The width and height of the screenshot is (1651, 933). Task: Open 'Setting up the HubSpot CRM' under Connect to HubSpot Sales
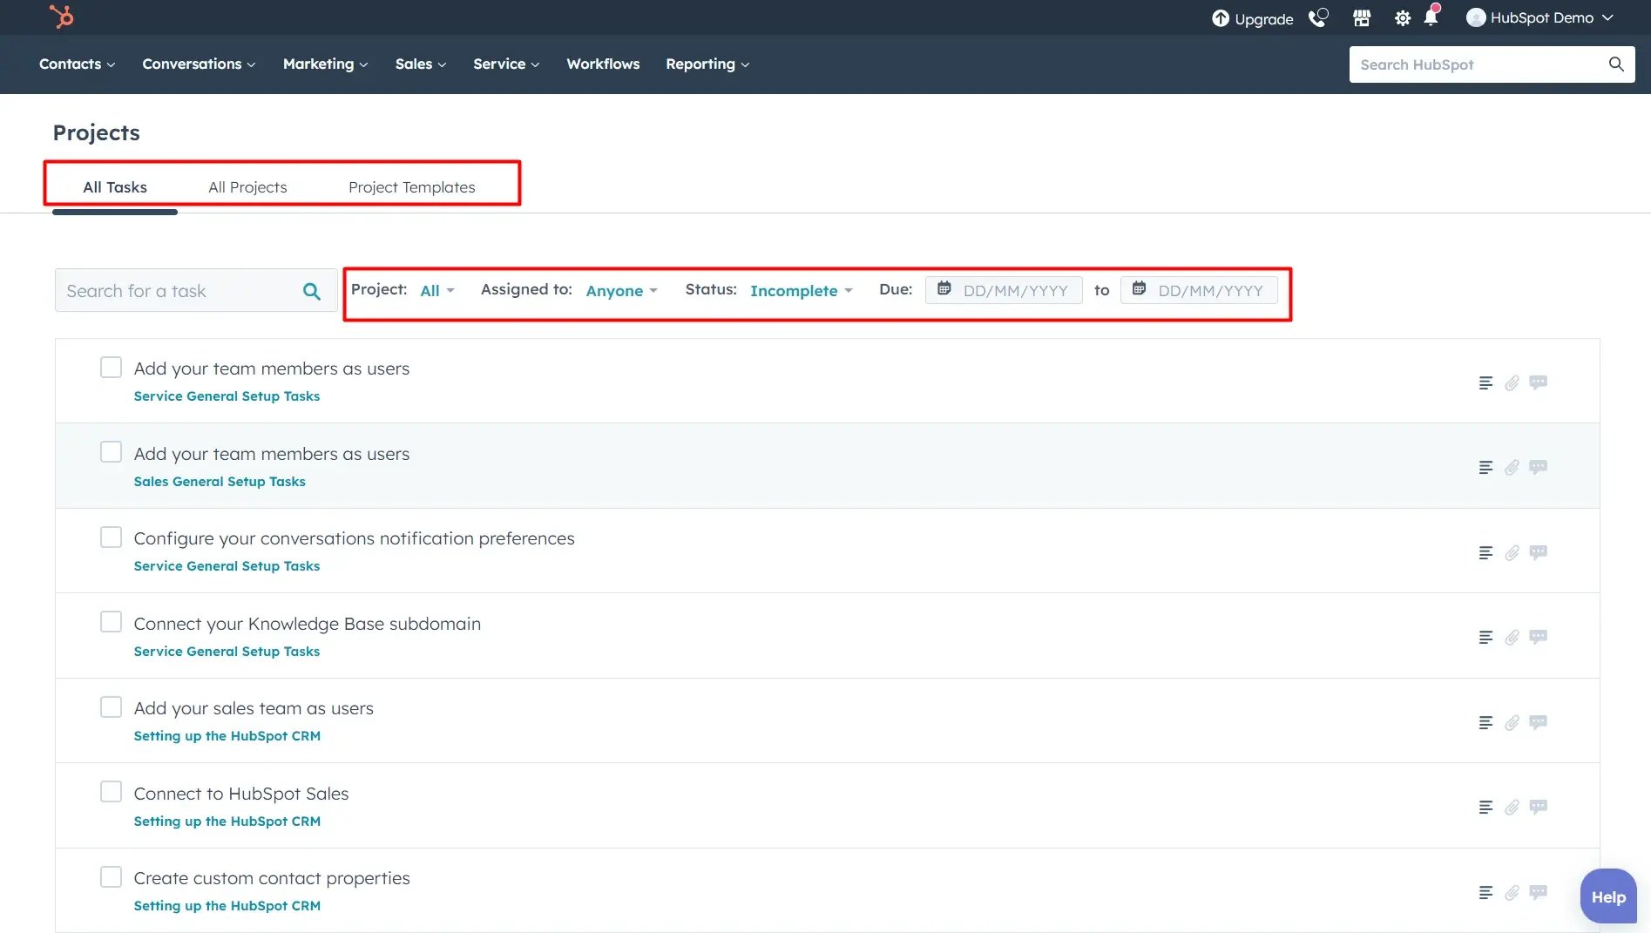point(227,821)
